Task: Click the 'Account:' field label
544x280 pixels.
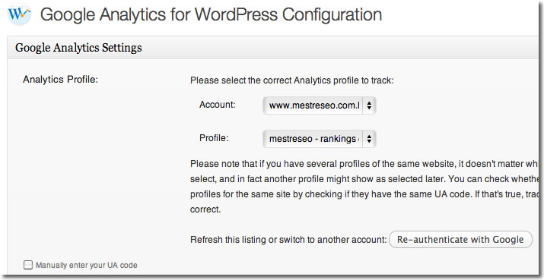Action: click(218, 105)
